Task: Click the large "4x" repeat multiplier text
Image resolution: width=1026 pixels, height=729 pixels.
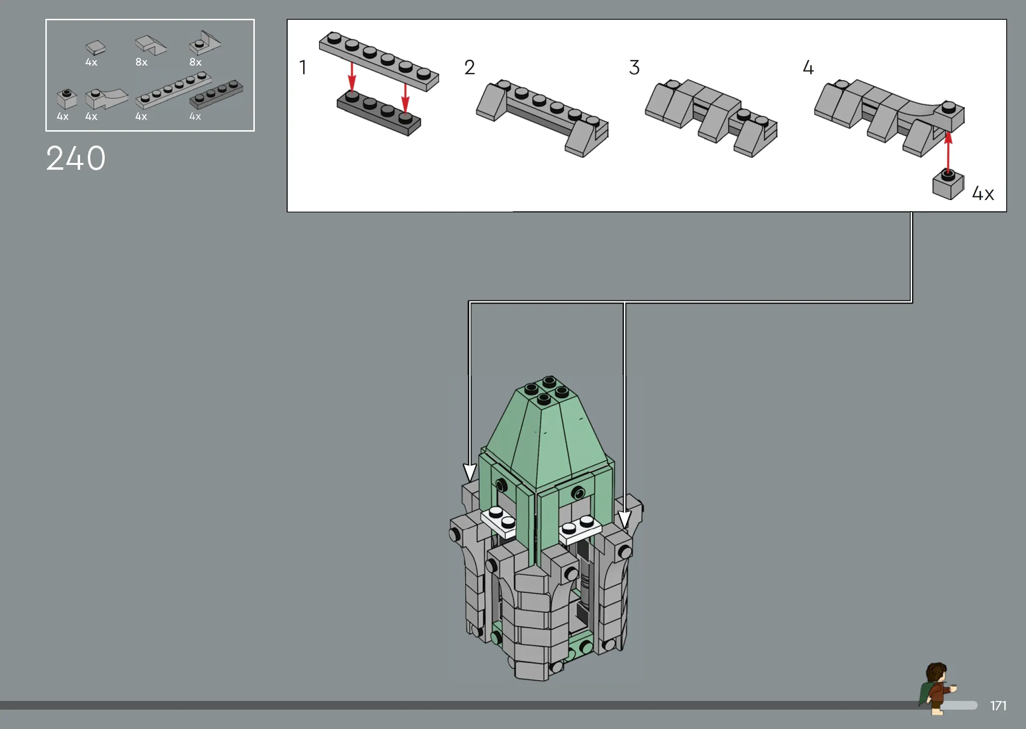Action: click(983, 193)
